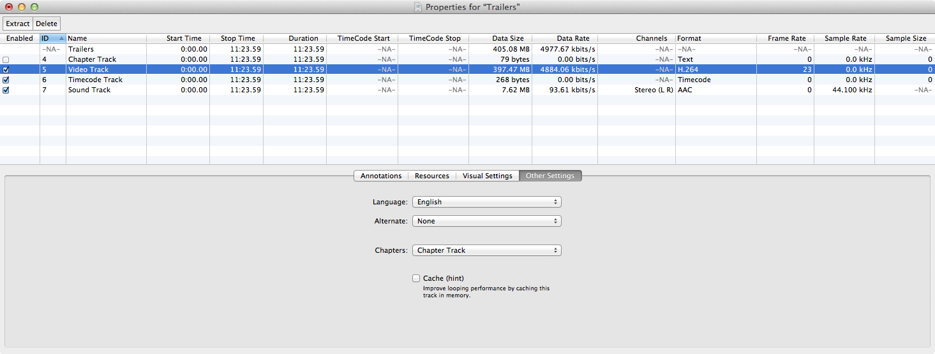Click the Sample Rate column header

pos(844,38)
